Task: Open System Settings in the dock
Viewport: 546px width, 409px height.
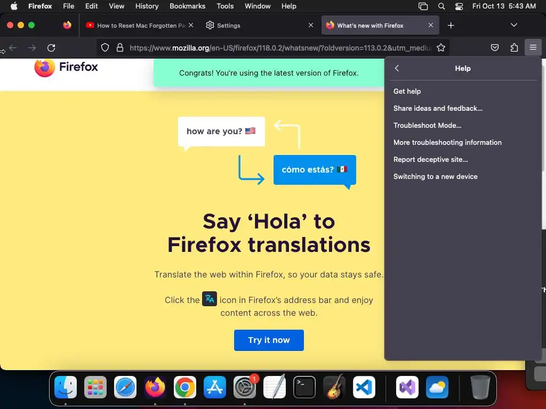Action: [x=244, y=387]
